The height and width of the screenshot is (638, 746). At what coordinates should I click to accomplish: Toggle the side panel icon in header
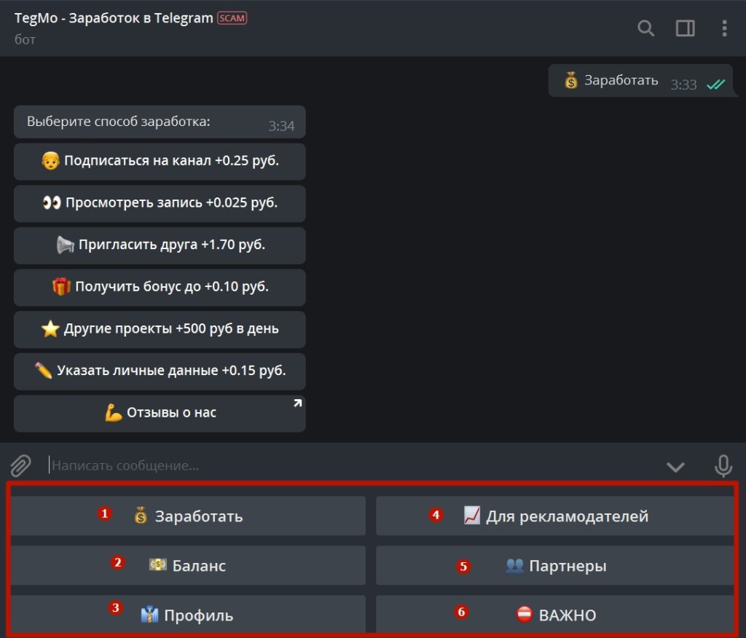pos(686,28)
